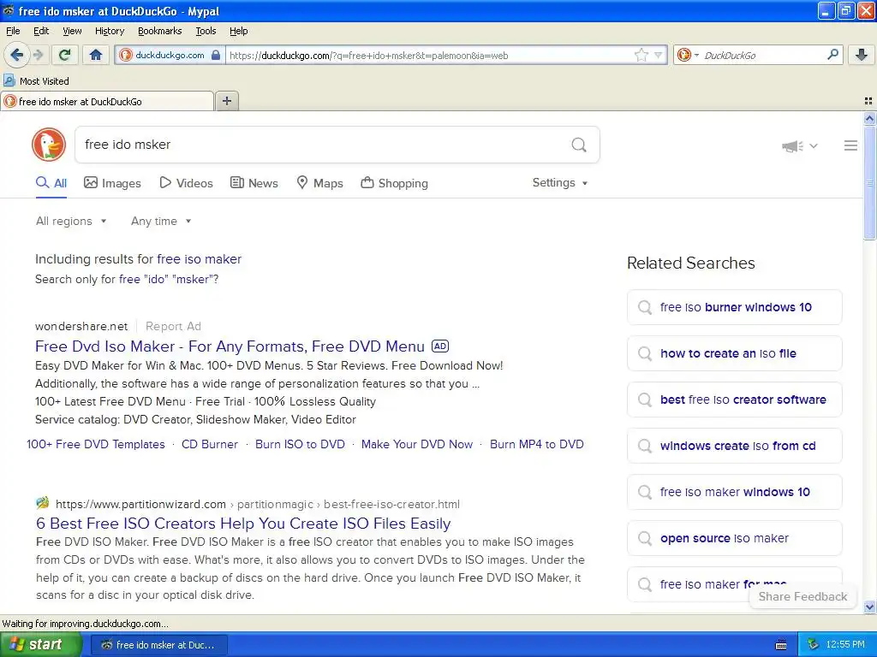Click the Report Ad link
The height and width of the screenshot is (657, 877).
tap(173, 326)
